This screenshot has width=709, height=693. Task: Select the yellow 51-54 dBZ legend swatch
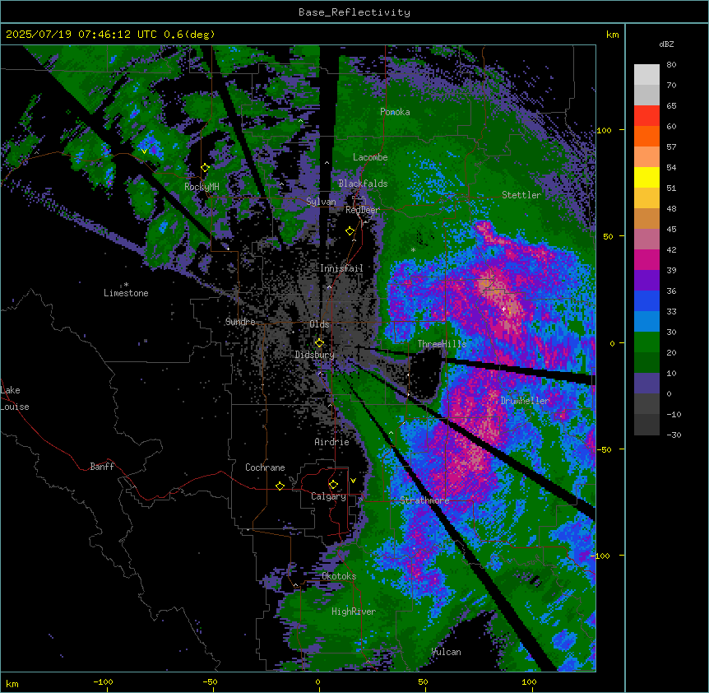point(646,177)
